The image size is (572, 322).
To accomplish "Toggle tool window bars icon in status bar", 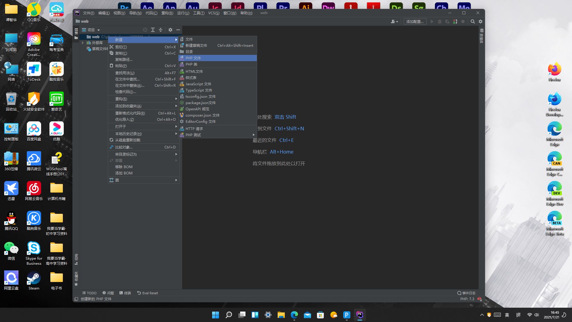I will click(76, 299).
